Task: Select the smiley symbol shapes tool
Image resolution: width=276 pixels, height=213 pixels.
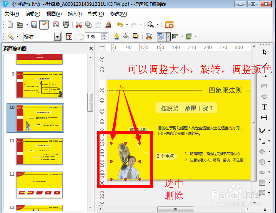Action: click(262, 162)
